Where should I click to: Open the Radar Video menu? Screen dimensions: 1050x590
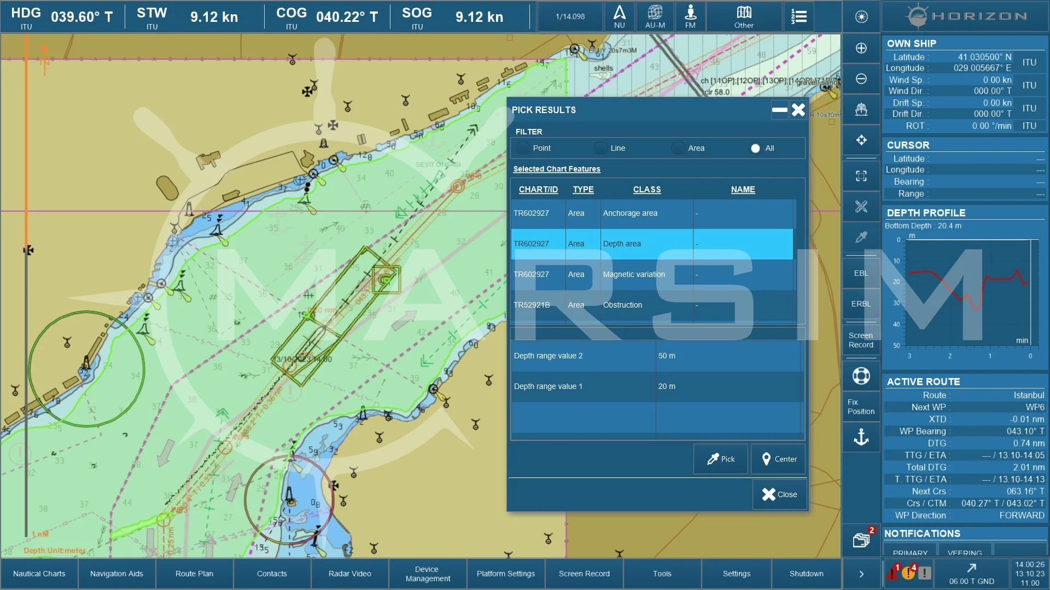[350, 574]
